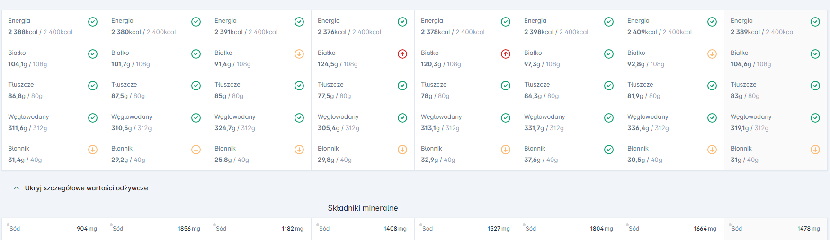Click 'Ukryj szczegółowe wartości odżywcze' text
This screenshot has height=240, width=830.
pos(86,188)
